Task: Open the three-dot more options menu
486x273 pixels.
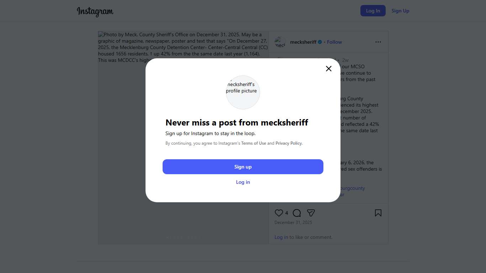Action: point(378,42)
